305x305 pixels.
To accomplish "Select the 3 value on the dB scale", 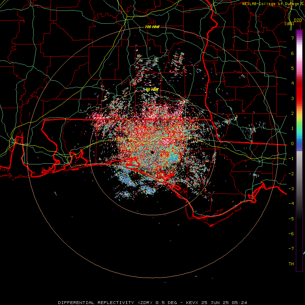I will click(292, 98).
